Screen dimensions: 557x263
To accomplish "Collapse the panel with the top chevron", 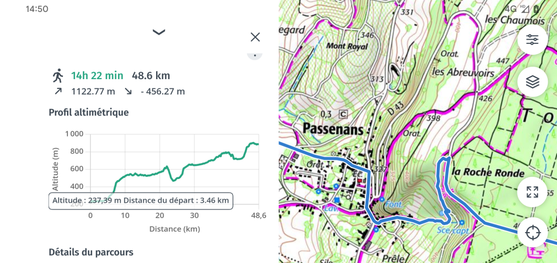I will 159,32.
